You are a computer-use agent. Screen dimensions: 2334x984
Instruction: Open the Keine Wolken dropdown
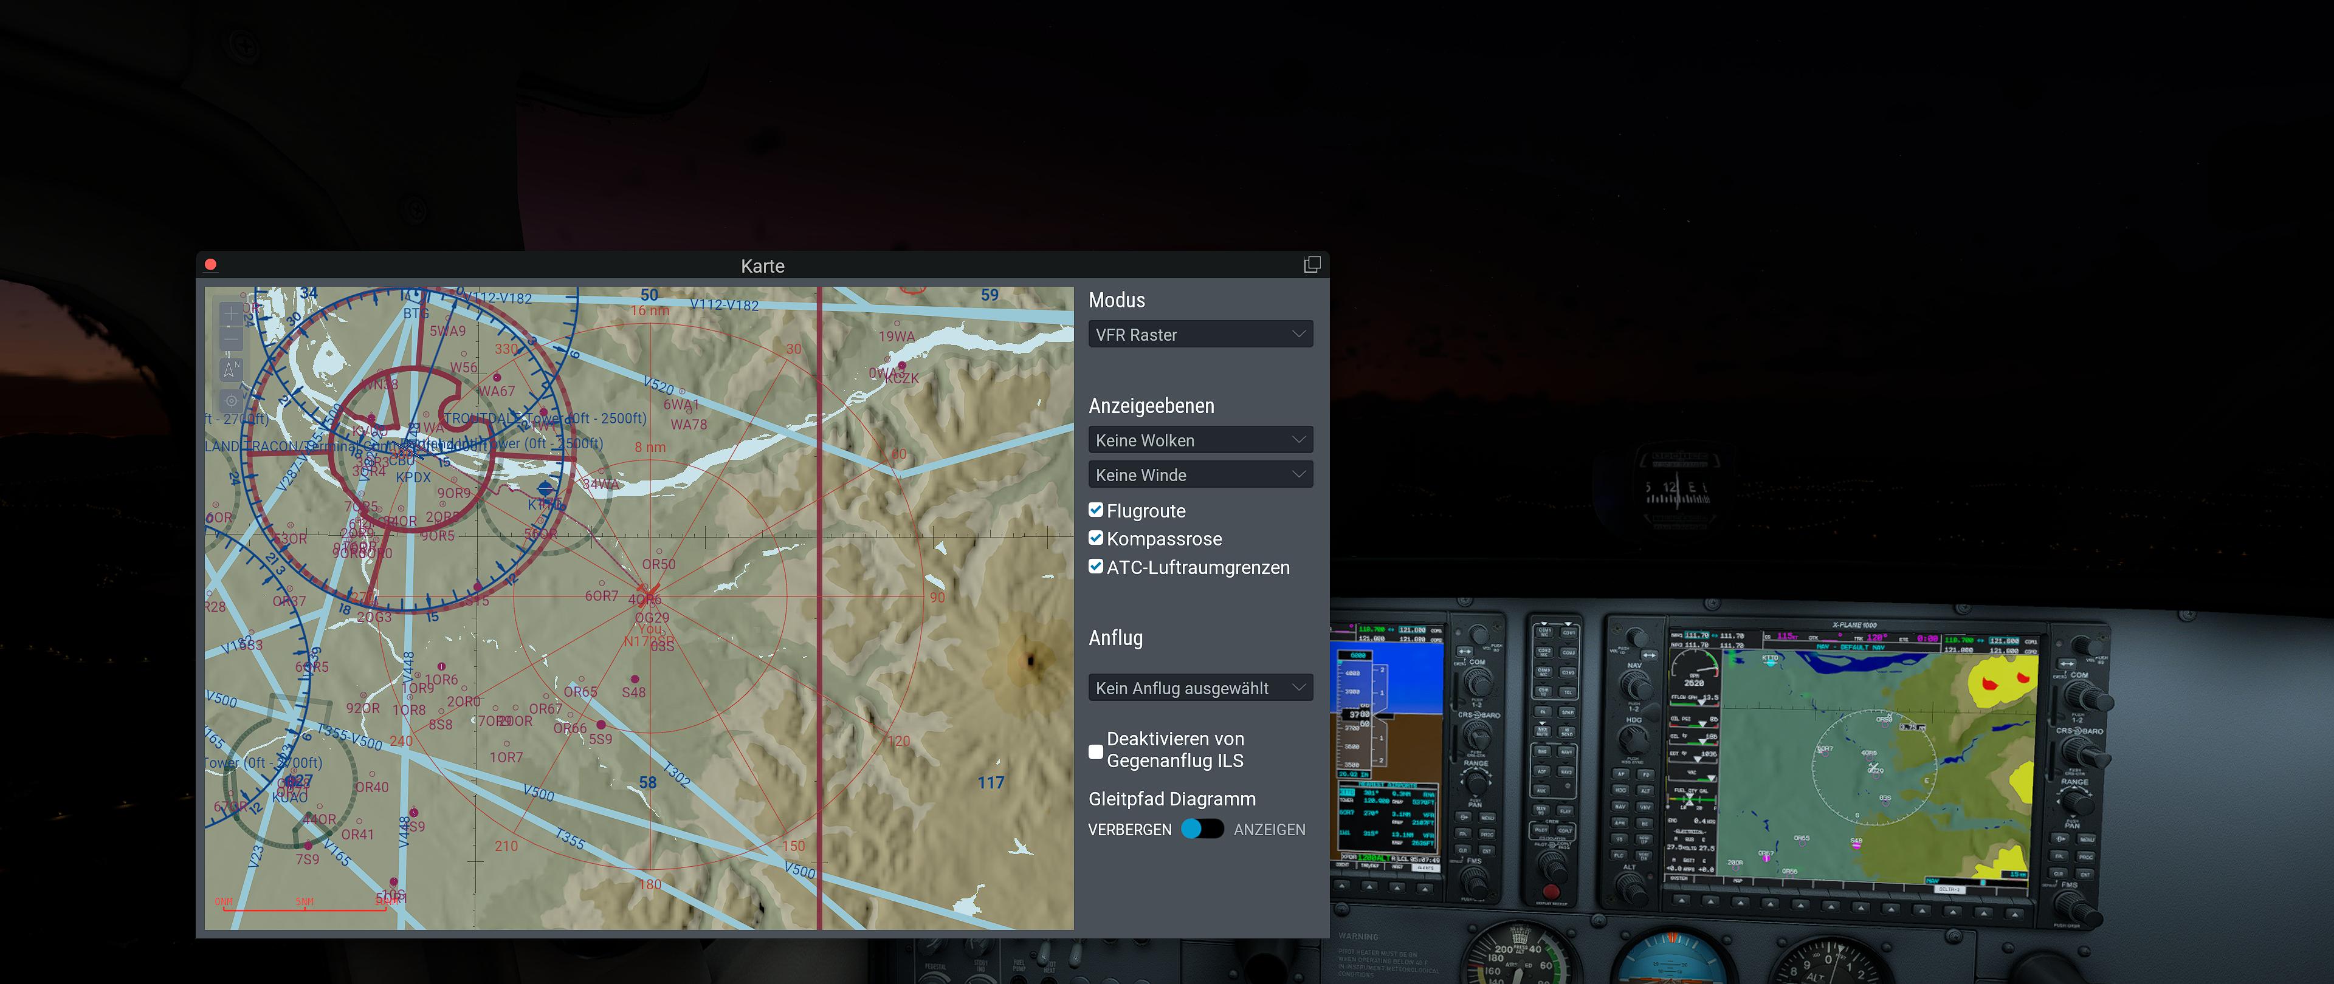click(x=1200, y=440)
